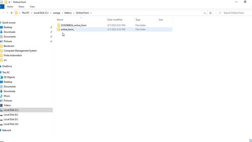Open Pictures under Quick access
The width and height of the screenshot is (252, 142).
point(8,41)
